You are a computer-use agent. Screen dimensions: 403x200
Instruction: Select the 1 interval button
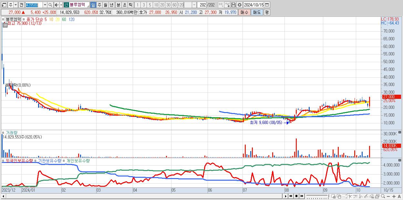[137, 5]
